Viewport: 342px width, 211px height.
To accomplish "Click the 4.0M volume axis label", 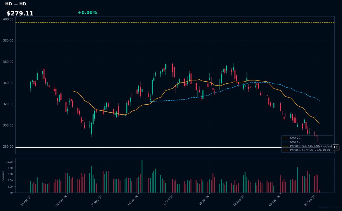I will [x=10, y=180].
